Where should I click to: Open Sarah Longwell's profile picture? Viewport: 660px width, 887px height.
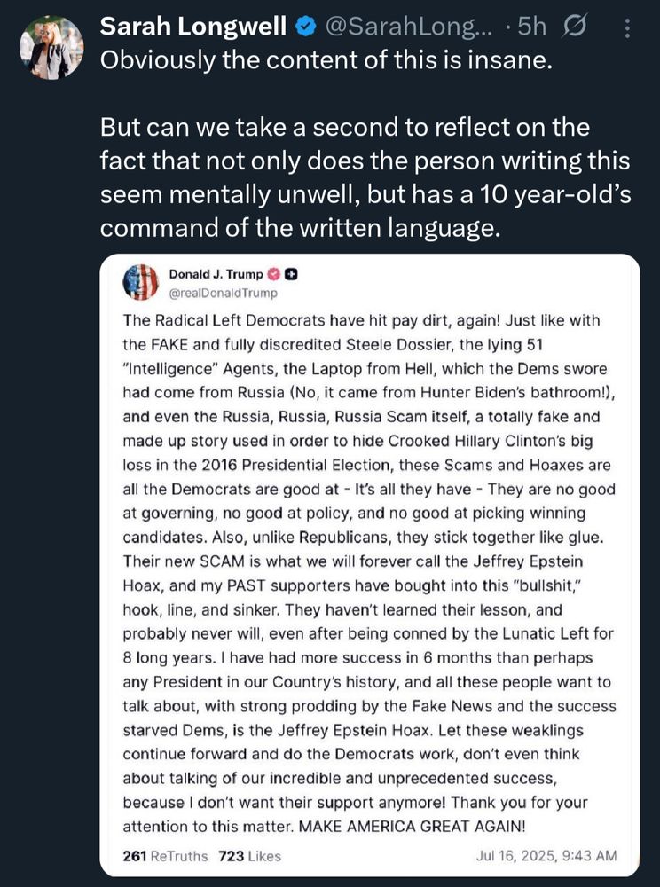tap(51, 48)
